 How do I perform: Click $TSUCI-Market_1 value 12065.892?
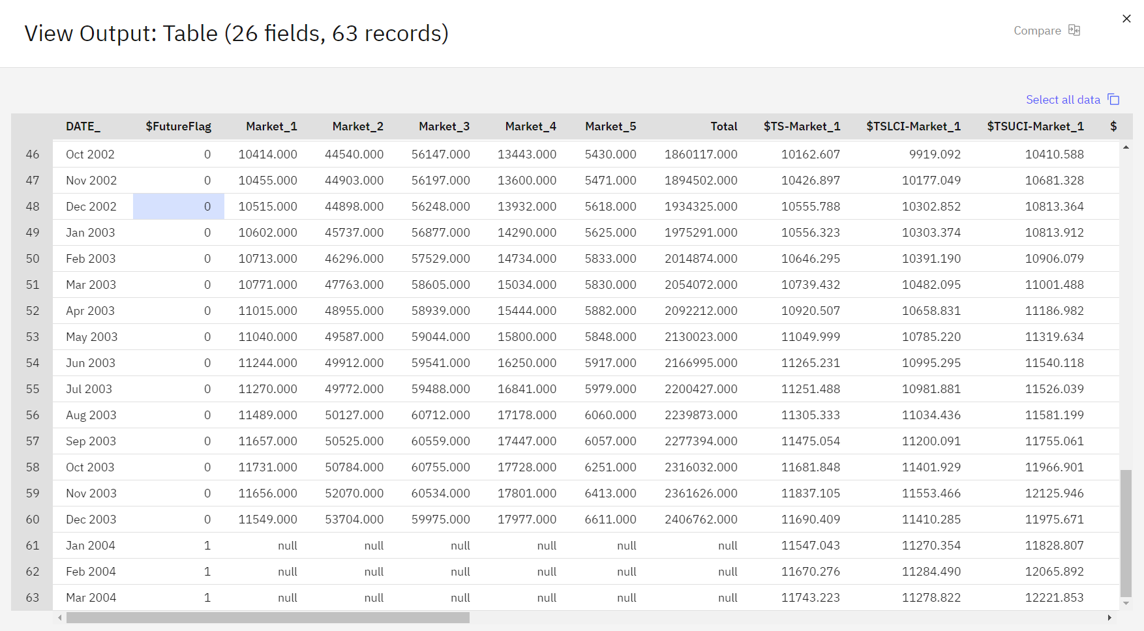click(x=1055, y=572)
